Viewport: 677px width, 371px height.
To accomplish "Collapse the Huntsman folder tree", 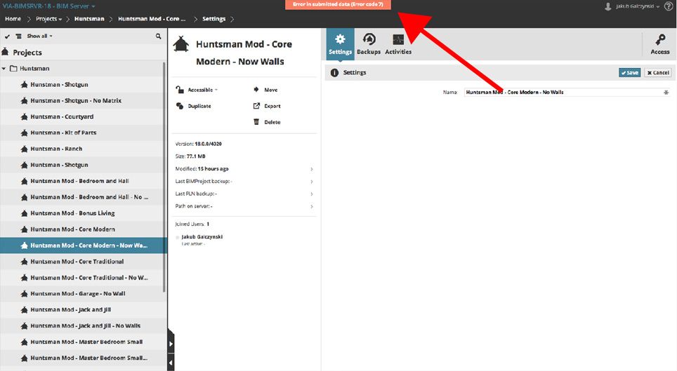I will [x=4, y=69].
